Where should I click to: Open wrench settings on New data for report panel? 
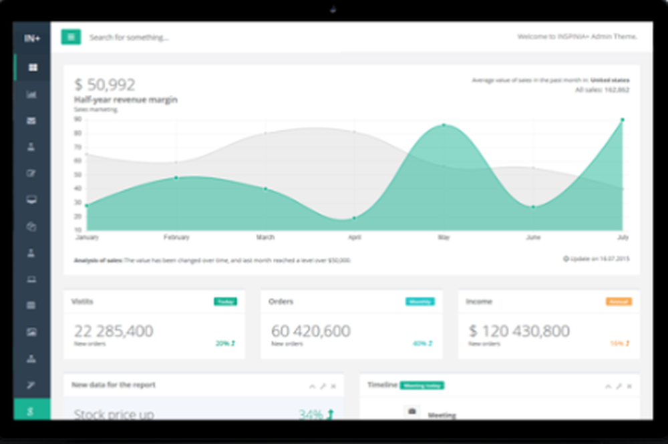click(x=323, y=386)
